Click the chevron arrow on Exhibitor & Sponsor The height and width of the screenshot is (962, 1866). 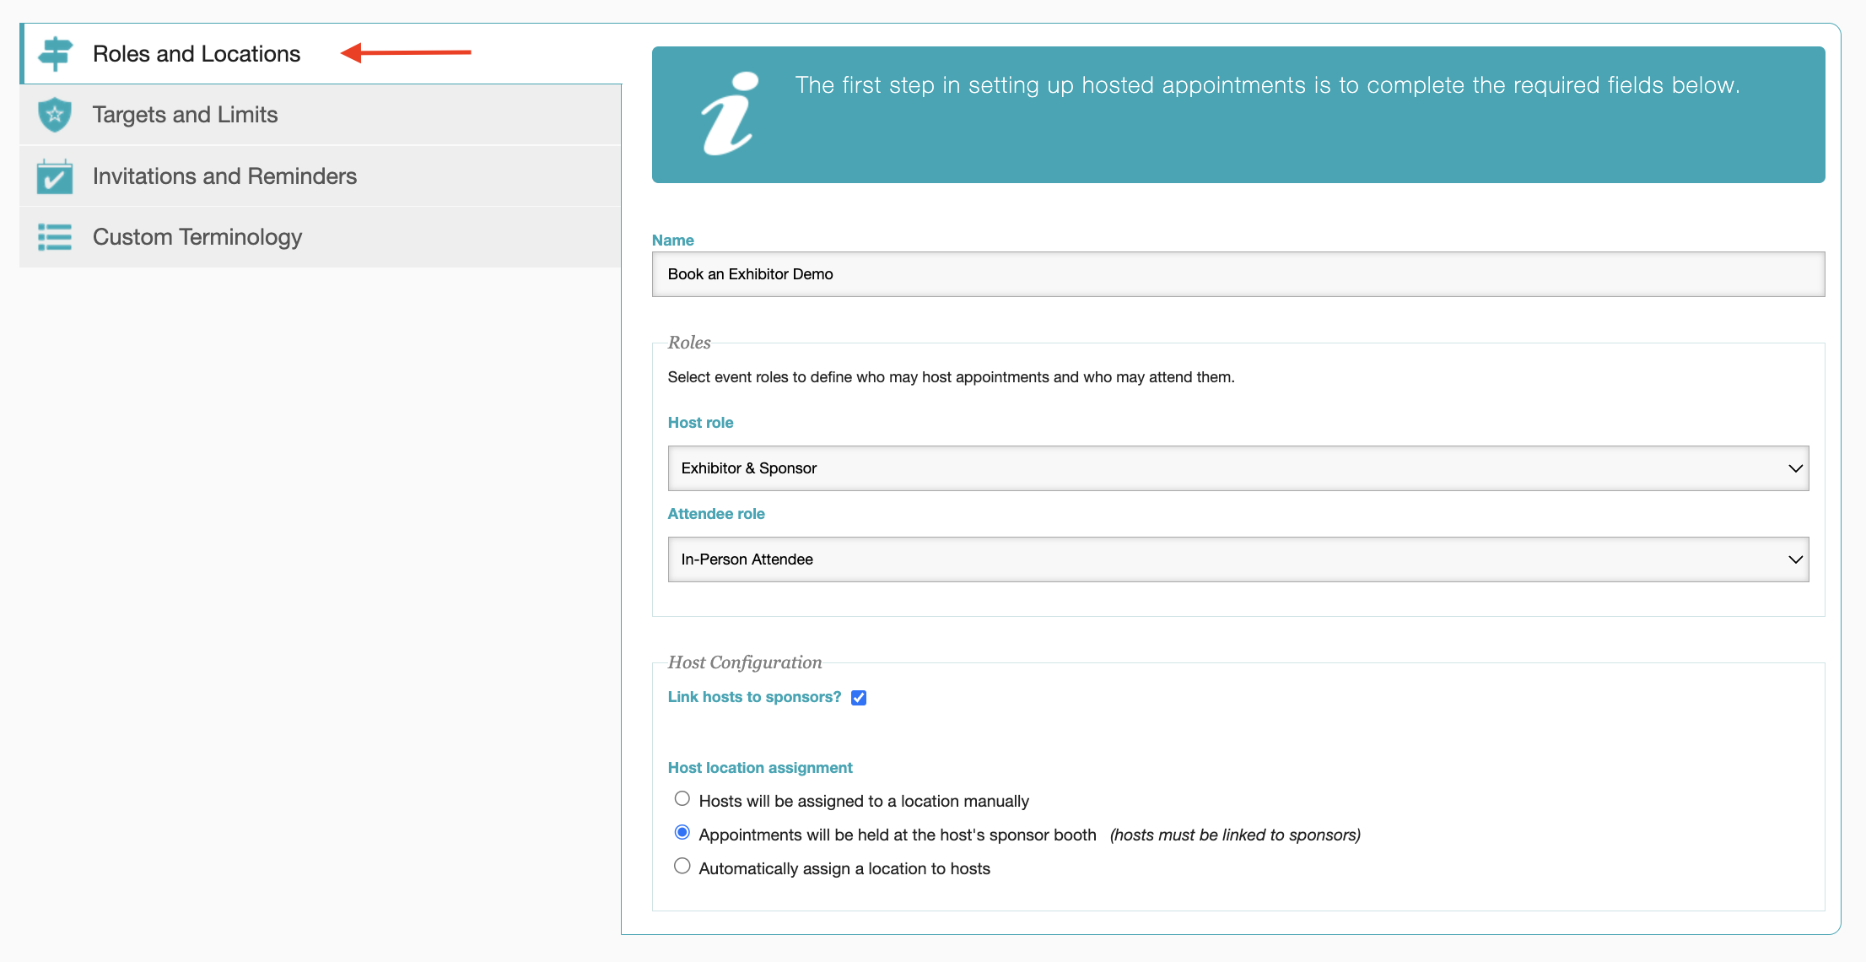click(1795, 468)
